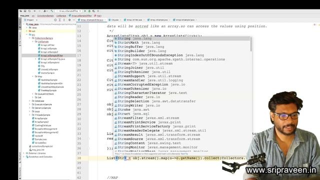Viewport: 320px width, 180px height.
Task: Click the Collapse All icon in Project panel
Action: point(64,20)
